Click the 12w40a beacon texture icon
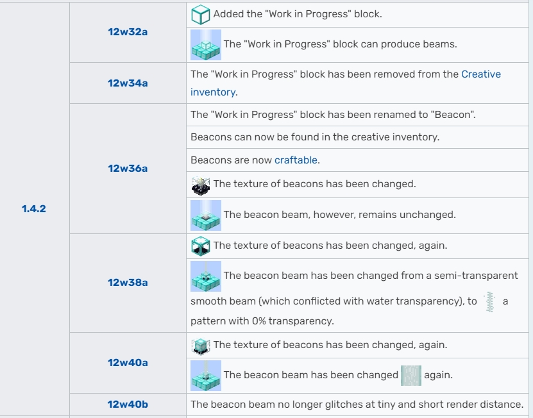This screenshot has height=418, width=533. pyautogui.click(x=201, y=345)
